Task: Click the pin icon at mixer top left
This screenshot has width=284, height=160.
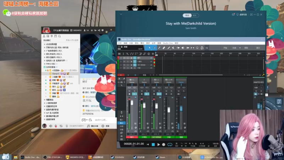Action: [x=124, y=79]
